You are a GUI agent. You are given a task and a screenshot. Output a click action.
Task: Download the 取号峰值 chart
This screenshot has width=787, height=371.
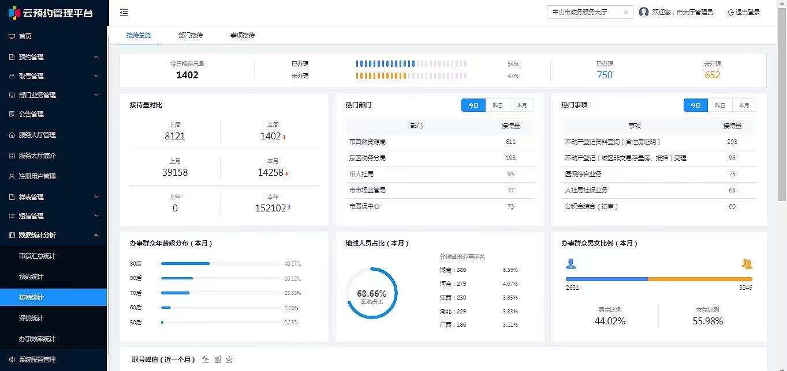coord(229,359)
